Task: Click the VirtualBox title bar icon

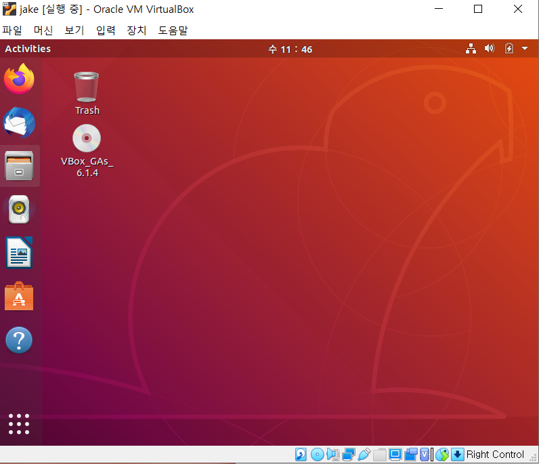Action: point(9,9)
